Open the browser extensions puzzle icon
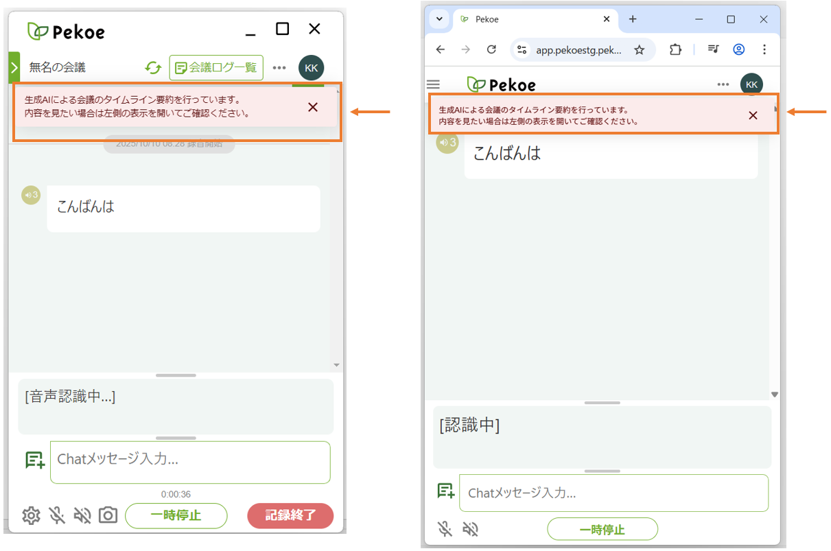Viewport: 831px width, 551px height. click(675, 49)
